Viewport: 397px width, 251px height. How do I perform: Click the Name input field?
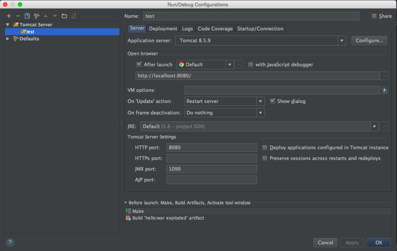[x=251, y=16]
